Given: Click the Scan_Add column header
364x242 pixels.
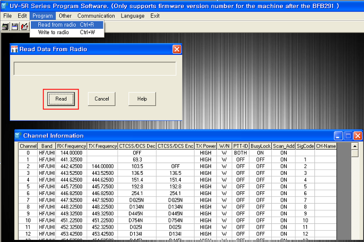Looking at the screenshot, I should point(284,146).
